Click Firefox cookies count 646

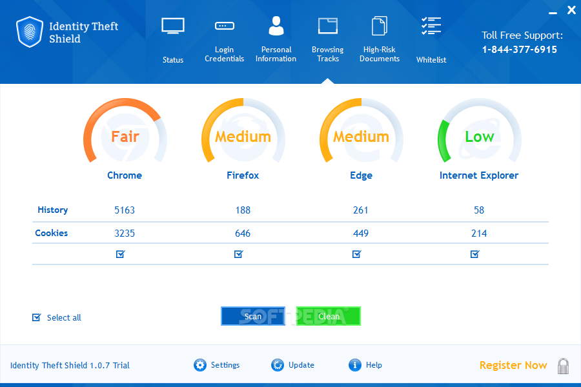pyautogui.click(x=243, y=233)
